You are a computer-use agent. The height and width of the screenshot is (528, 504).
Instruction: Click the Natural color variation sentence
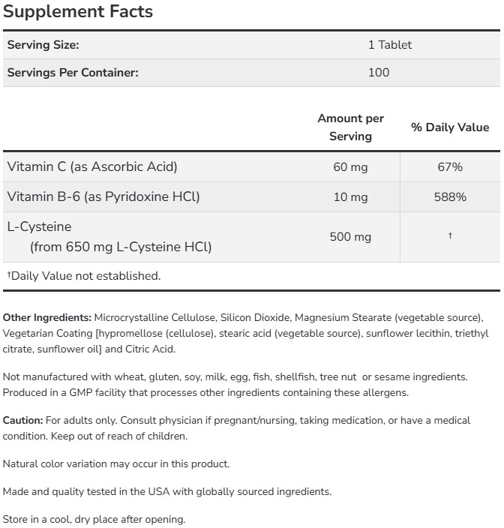[116, 464]
